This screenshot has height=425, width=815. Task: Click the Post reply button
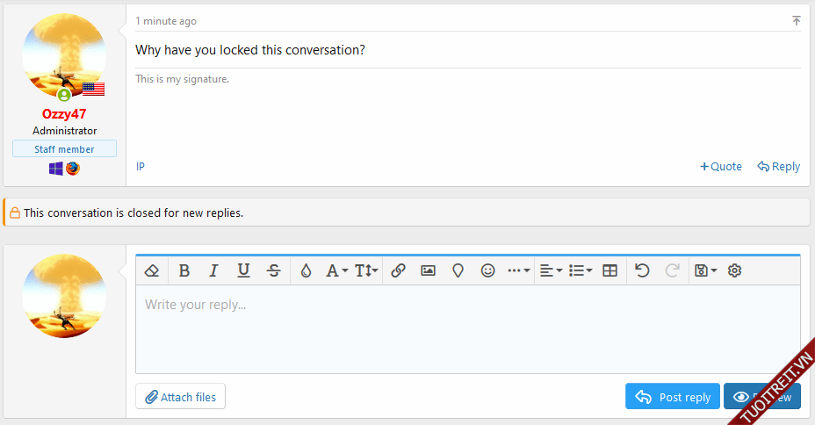tap(673, 397)
